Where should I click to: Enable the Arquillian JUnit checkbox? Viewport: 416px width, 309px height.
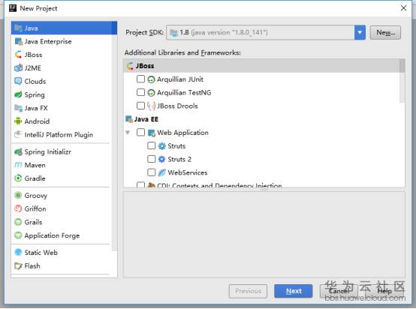140,79
